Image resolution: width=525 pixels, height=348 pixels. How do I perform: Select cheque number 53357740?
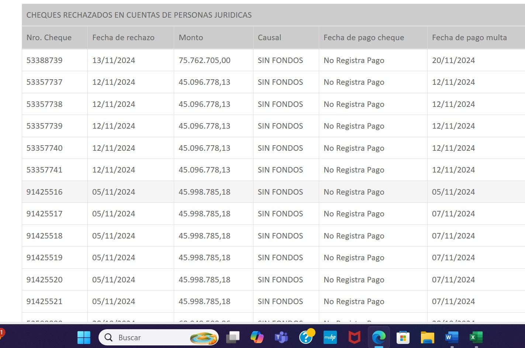pyautogui.click(x=45, y=148)
